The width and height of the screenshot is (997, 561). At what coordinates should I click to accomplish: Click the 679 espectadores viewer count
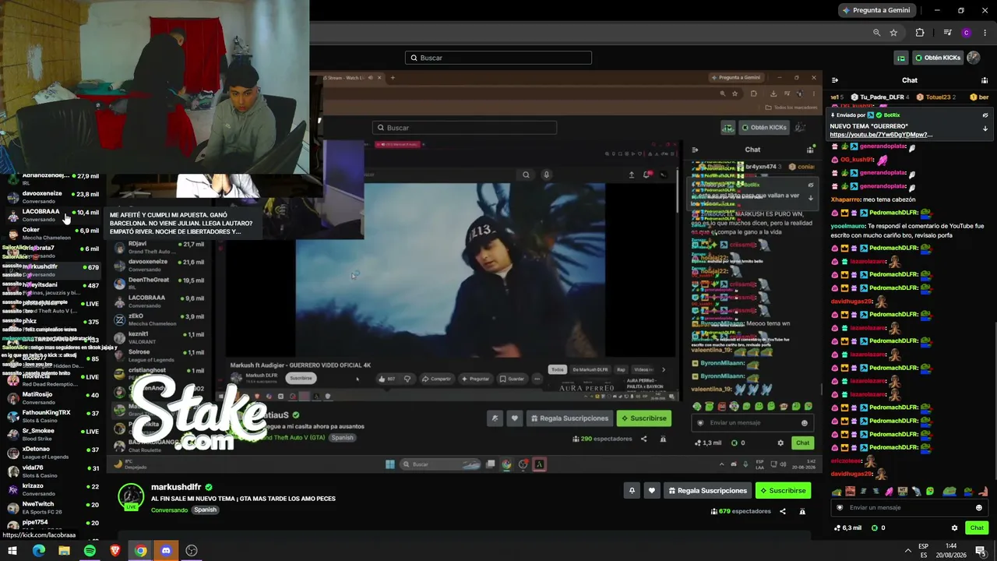coord(740,511)
